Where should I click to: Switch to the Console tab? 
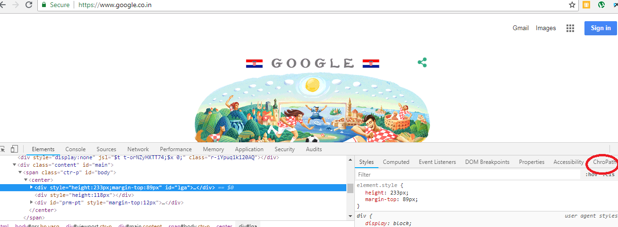tap(76, 149)
